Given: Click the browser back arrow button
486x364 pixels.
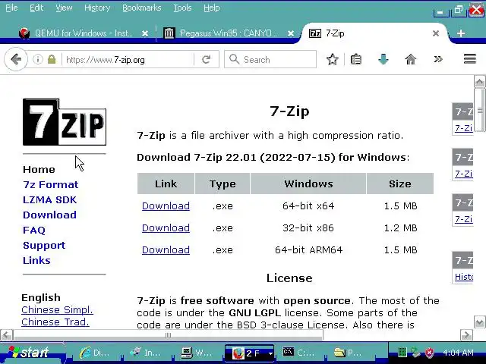Looking at the screenshot, I should [x=15, y=59].
